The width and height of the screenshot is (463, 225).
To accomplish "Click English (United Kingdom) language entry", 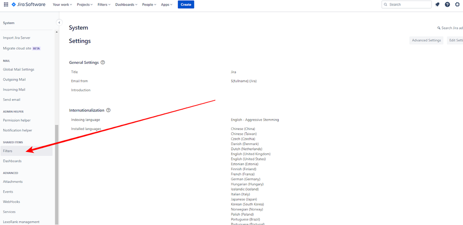I will pos(250,154).
